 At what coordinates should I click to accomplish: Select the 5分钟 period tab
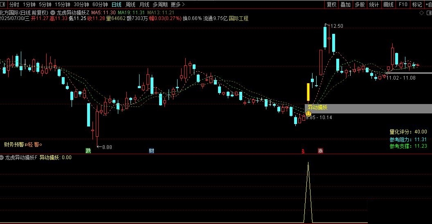pos(45,4)
